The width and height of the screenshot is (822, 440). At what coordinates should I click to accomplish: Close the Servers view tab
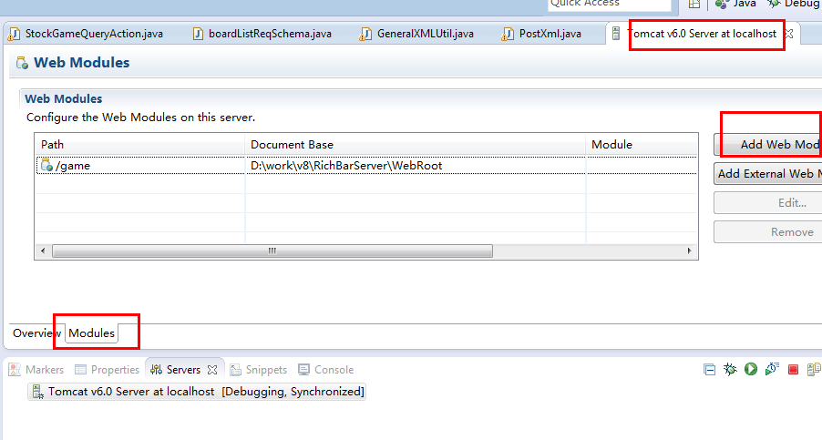(x=212, y=370)
